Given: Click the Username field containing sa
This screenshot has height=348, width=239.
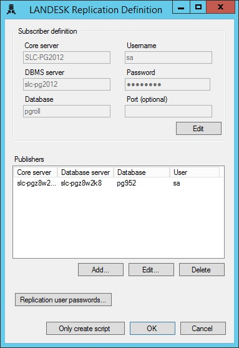Looking at the screenshot, I should click(168, 57).
